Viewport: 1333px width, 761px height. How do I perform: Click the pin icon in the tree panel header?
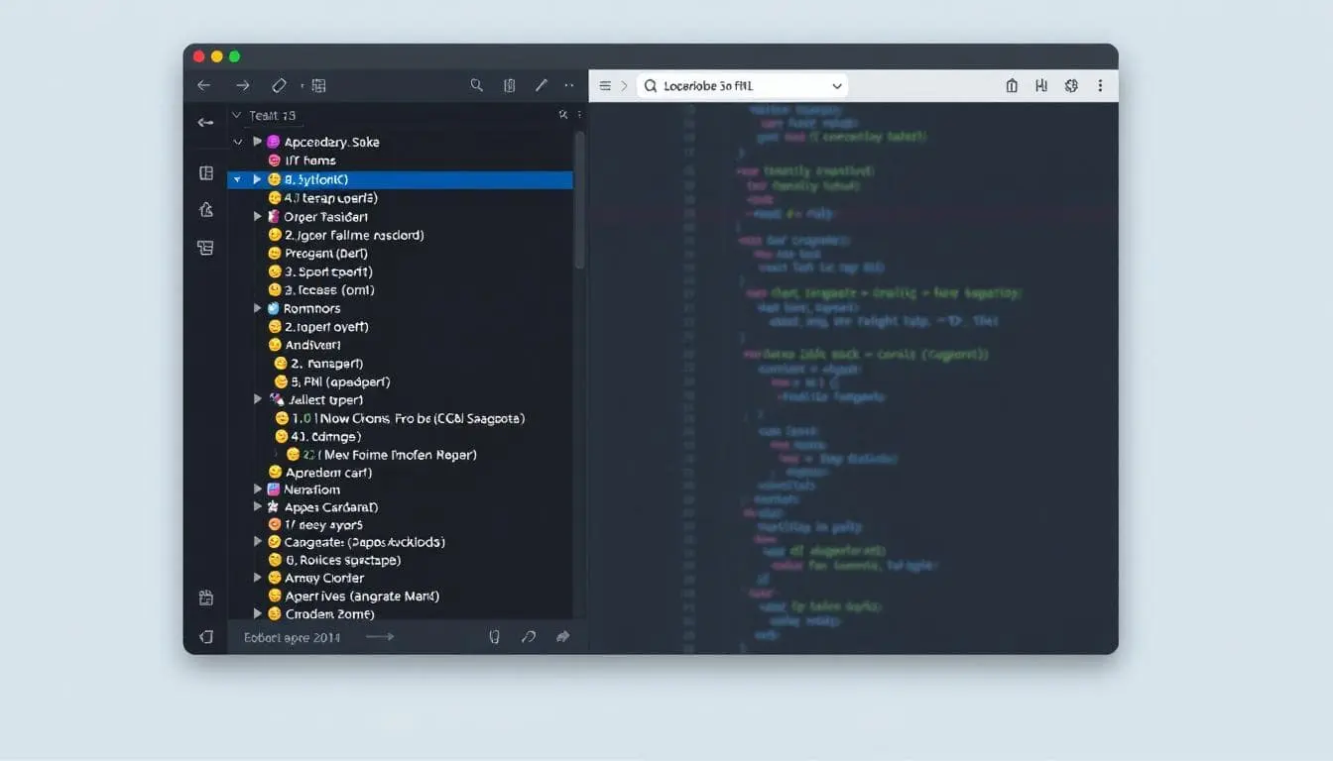(x=564, y=115)
